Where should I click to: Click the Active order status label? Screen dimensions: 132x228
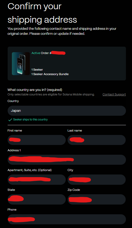pos(36,53)
